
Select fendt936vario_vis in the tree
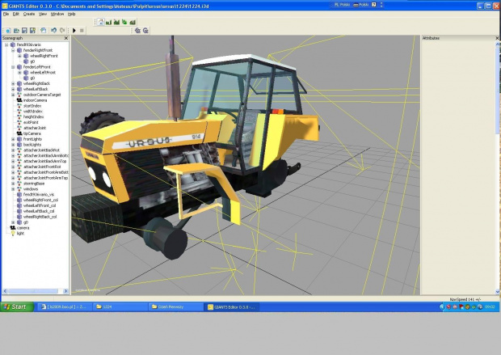click(39, 195)
